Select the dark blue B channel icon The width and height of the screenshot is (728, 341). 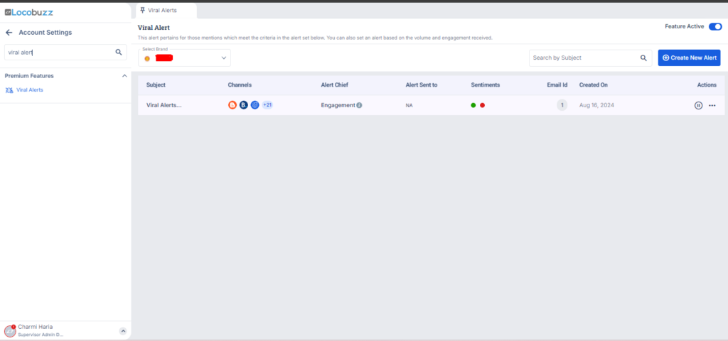coord(244,105)
